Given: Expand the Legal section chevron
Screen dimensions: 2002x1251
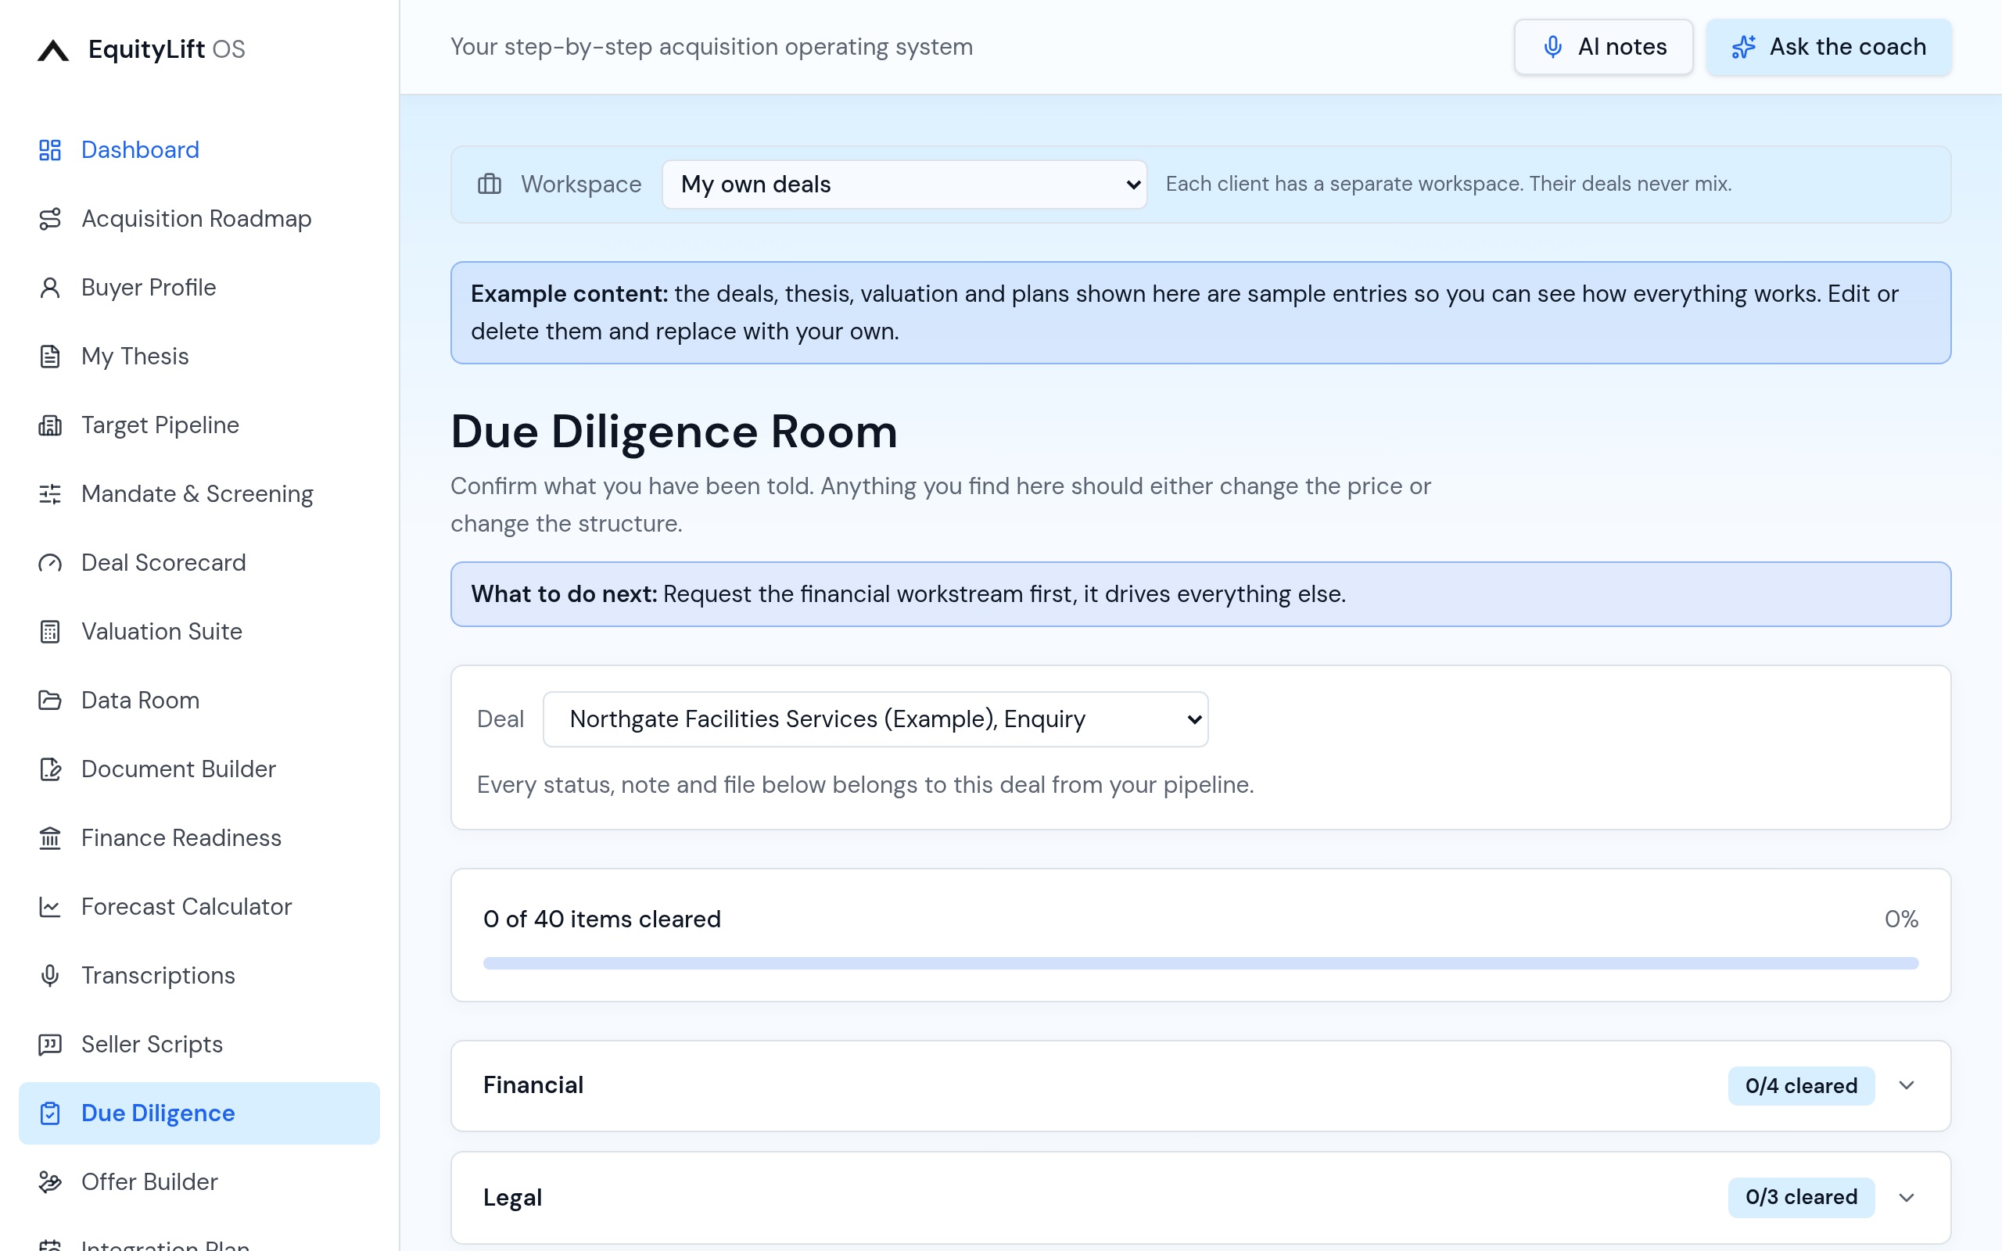Looking at the screenshot, I should (x=1907, y=1197).
